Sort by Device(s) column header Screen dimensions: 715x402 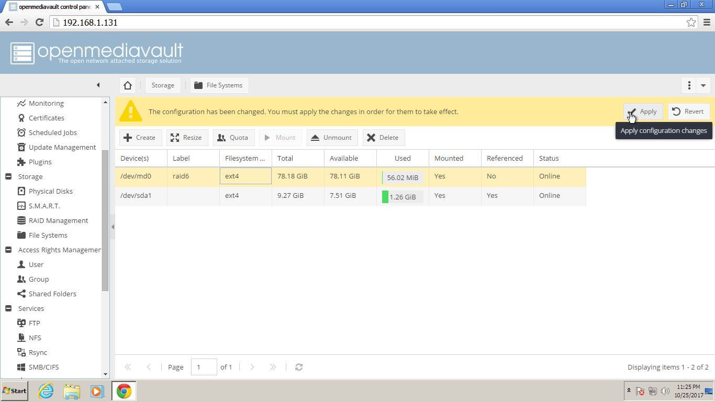141,158
